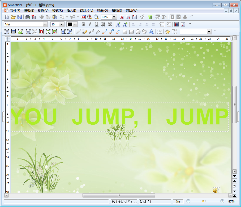Viewport: 241px width, 207px height.
Task: Click the Ins insert mode indicator
Action: pyautogui.click(x=178, y=201)
